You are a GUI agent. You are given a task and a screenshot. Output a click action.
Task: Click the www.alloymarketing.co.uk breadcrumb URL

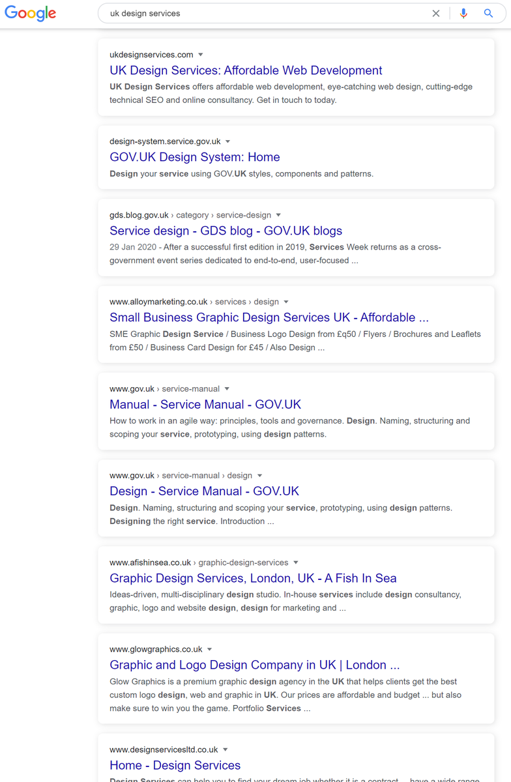pyautogui.click(x=194, y=302)
